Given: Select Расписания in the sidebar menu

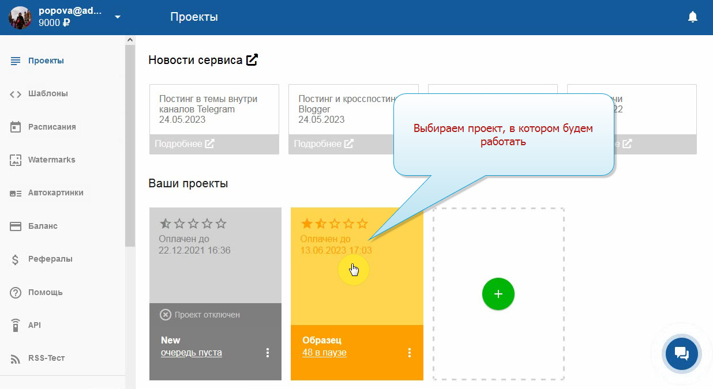Looking at the screenshot, I should point(52,127).
